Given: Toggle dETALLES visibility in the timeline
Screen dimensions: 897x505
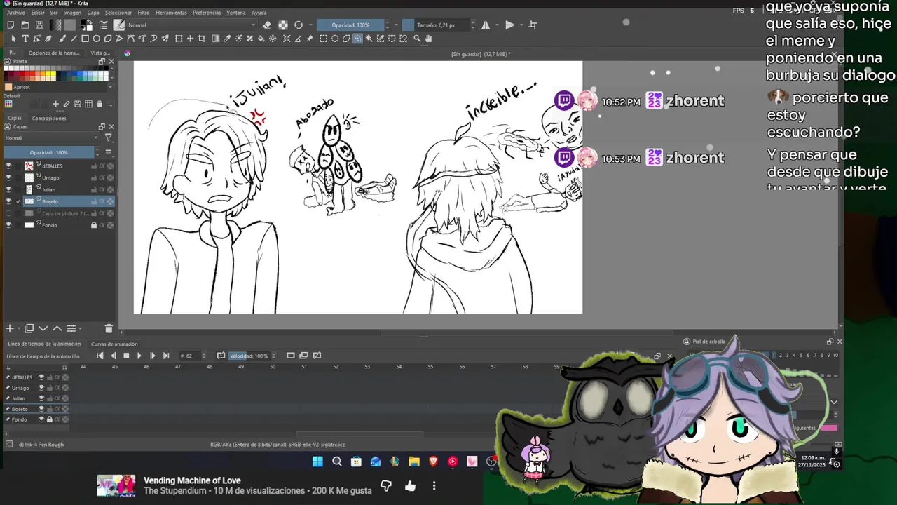Looking at the screenshot, I should point(41,377).
